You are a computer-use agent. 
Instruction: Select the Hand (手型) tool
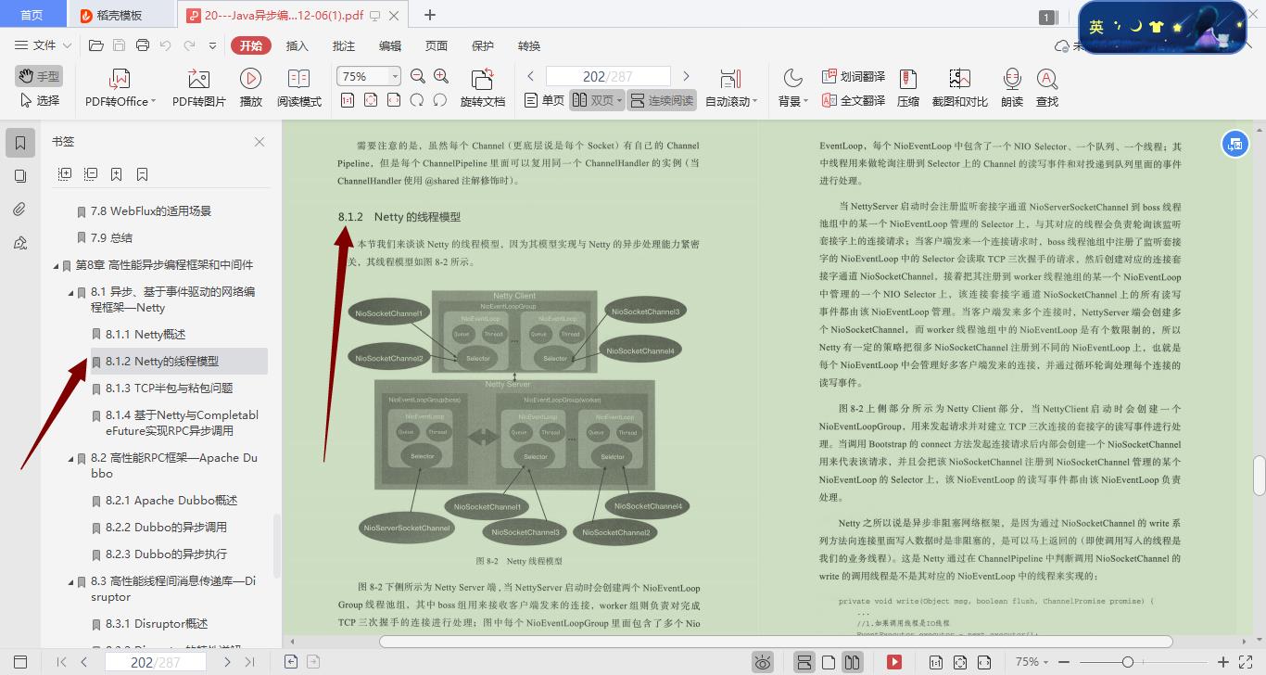click(39, 76)
